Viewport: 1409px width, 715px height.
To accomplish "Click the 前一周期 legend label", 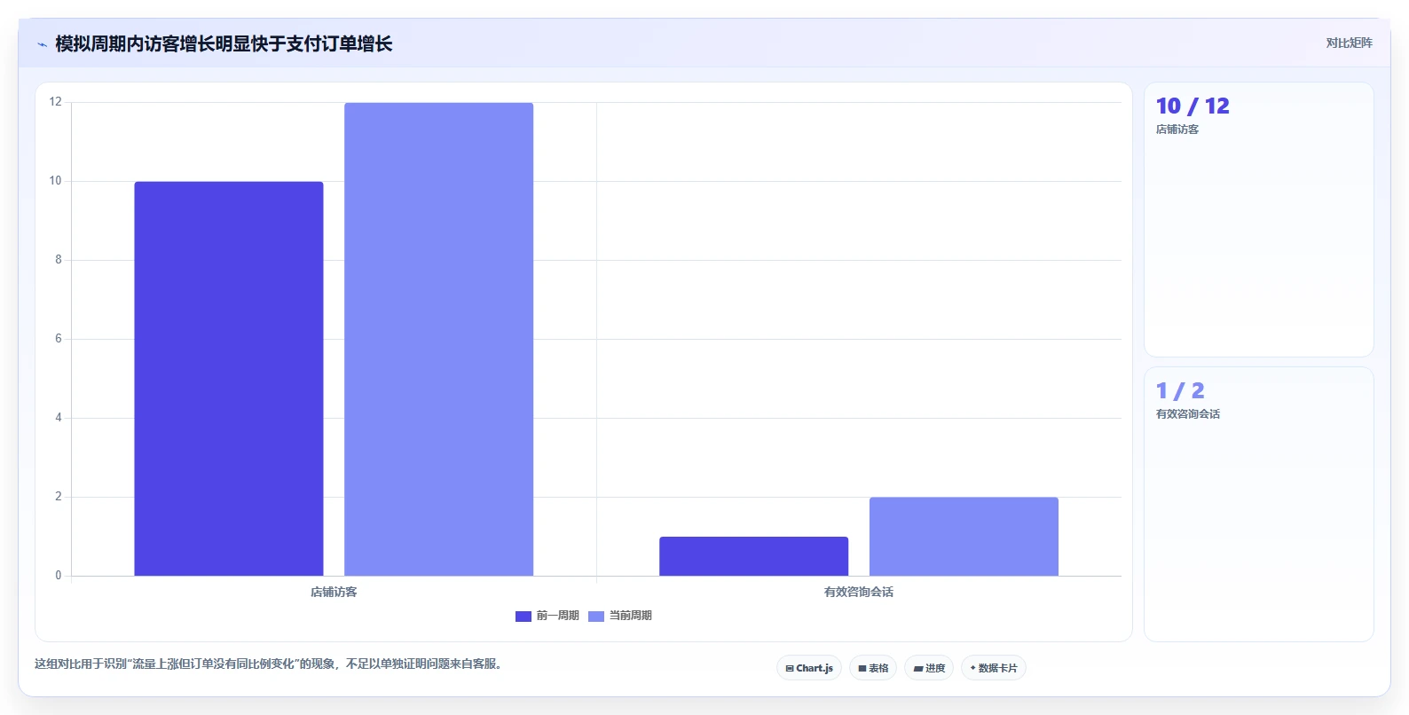I will click(558, 616).
